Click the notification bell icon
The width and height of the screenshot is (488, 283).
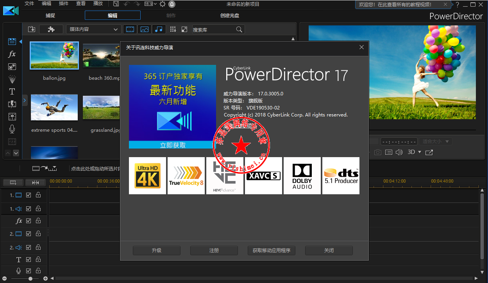click(x=172, y=4)
